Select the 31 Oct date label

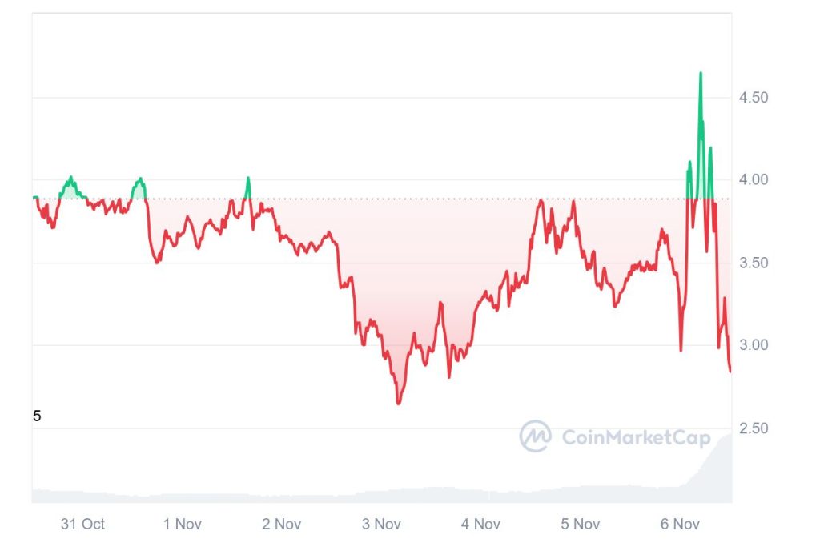coord(82,525)
